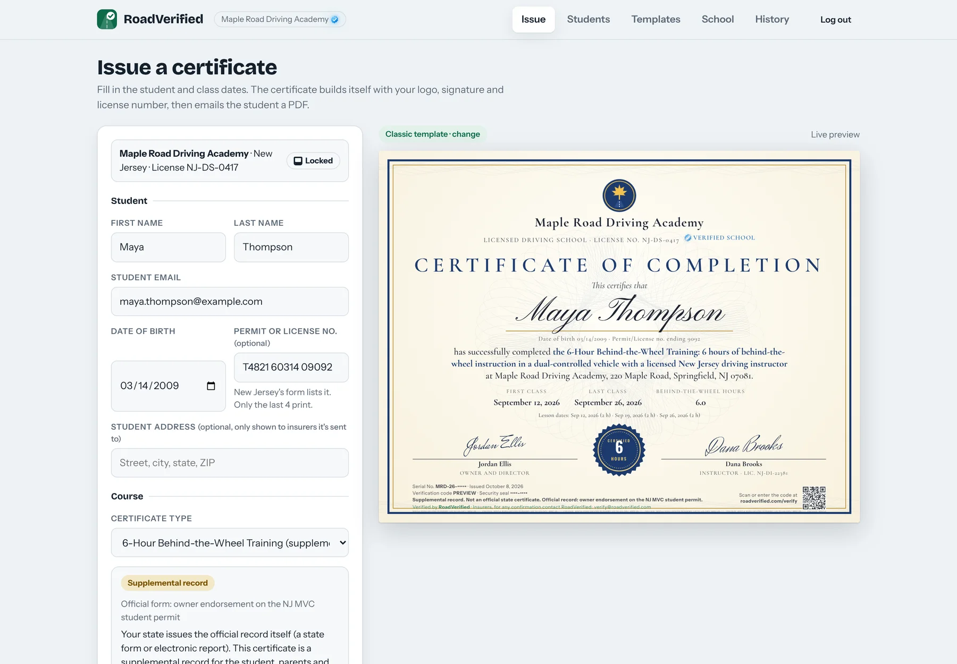Click the Live preview label
Screen dimensions: 957x664
(x=835, y=134)
